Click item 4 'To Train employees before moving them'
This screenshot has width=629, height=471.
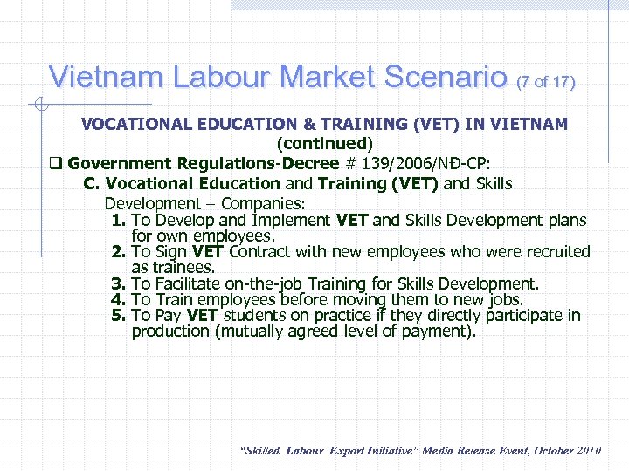click(317, 299)
